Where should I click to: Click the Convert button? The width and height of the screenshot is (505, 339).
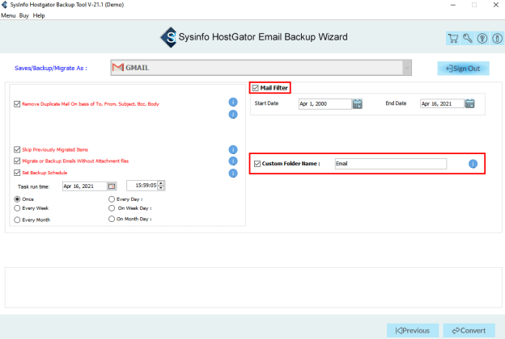(469, 330)
